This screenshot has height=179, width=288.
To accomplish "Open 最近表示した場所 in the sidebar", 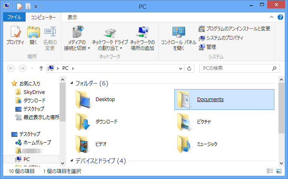I will coord(37,117).
